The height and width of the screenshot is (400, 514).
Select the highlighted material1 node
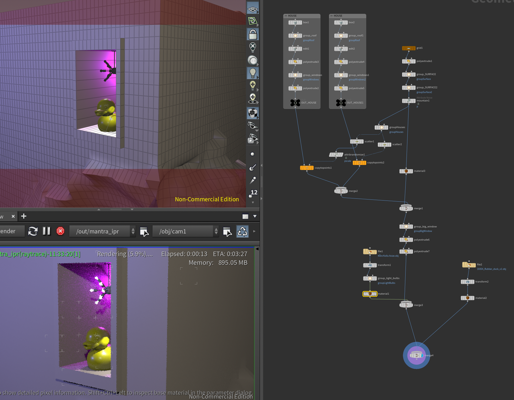pos(370,294)
